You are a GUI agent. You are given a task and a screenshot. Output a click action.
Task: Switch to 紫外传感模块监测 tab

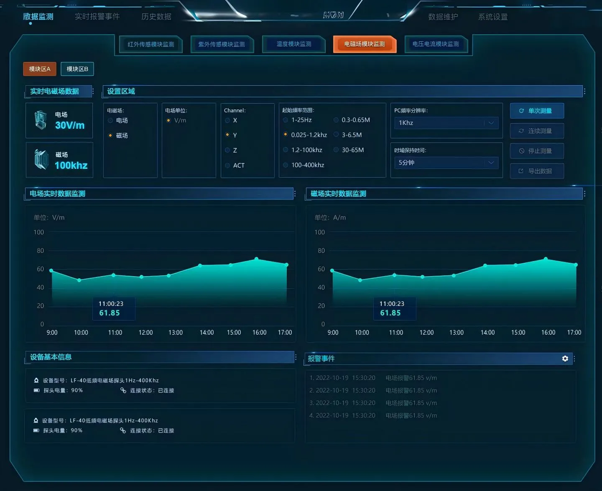222,44
